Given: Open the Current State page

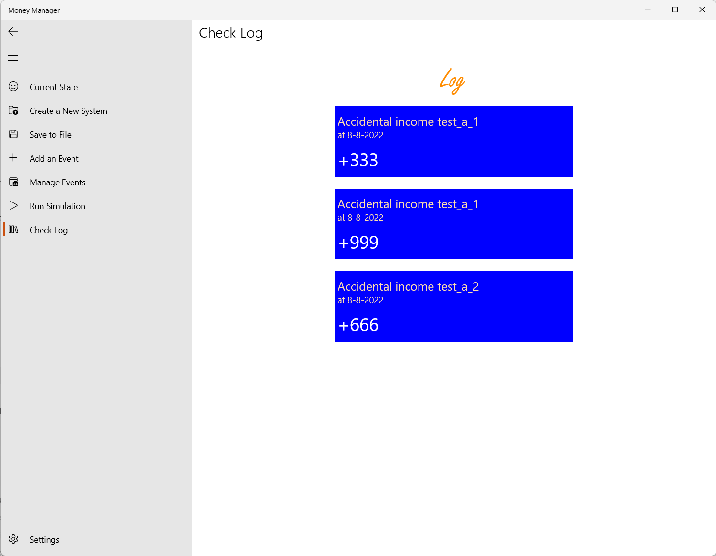Looking at the screenshot, I should (96, 87).
